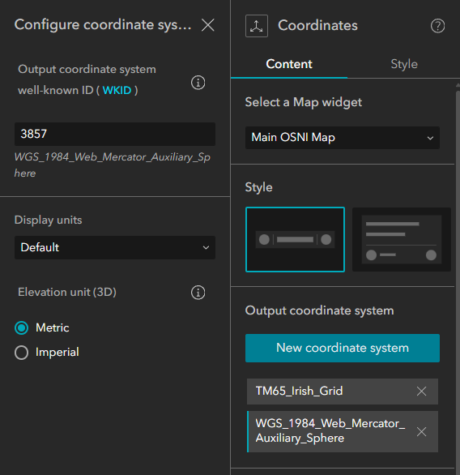This screenshot has width=460, height=475.
Task: Select the TM65_Irish_Grid list item
Action: pos(343,391)
